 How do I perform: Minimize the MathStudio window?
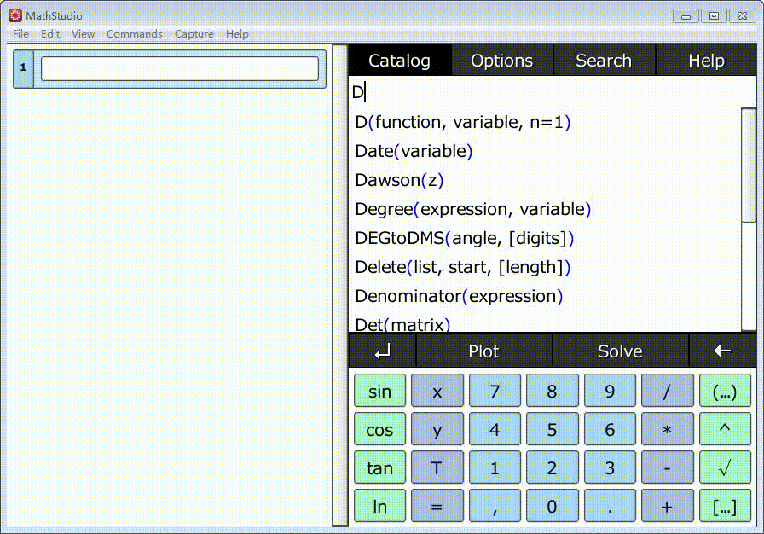click(x=686, y=16)
